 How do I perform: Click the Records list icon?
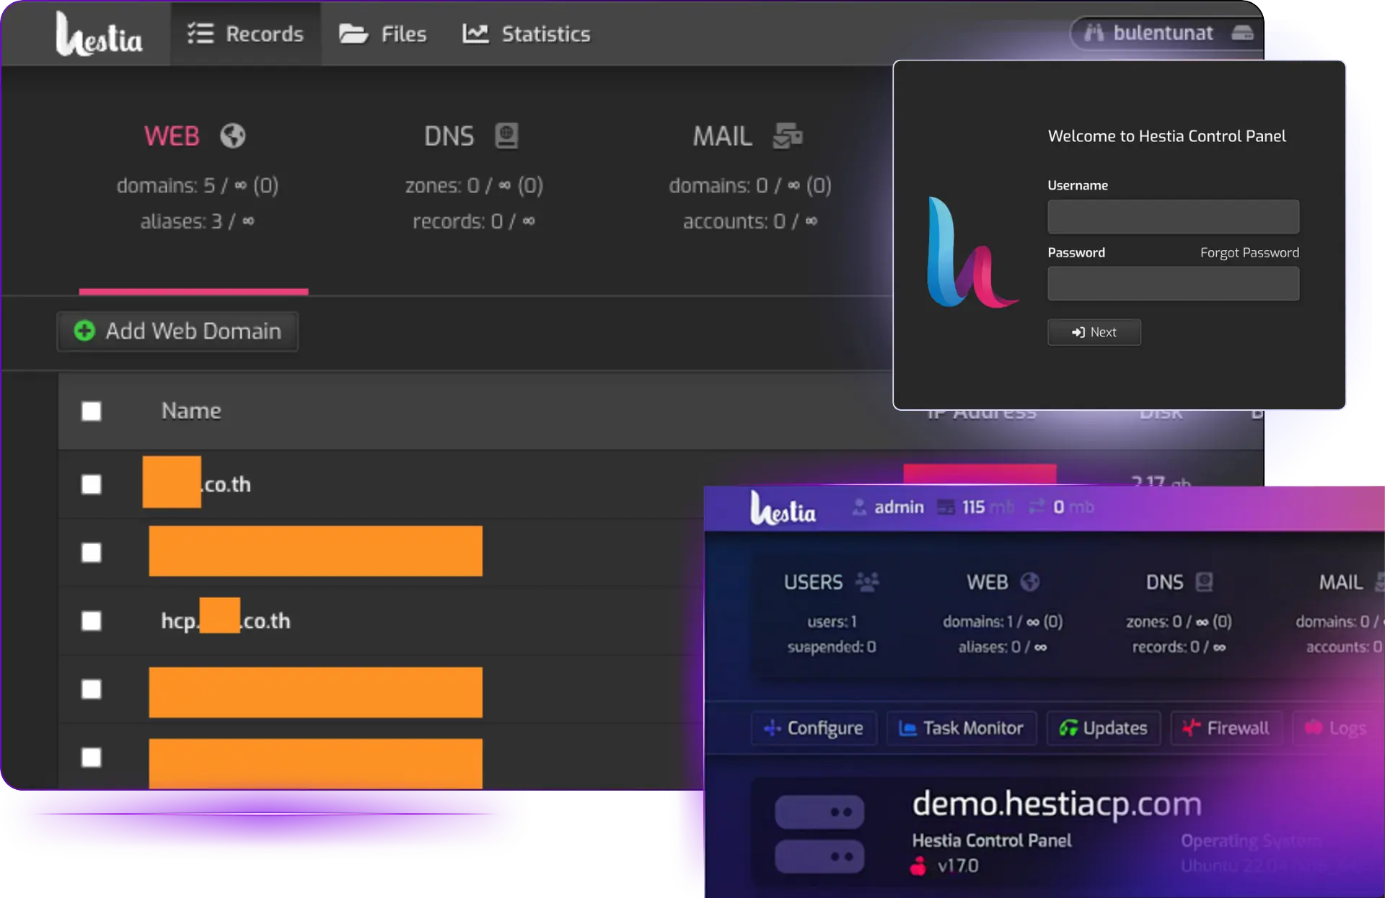coord(200,33)
